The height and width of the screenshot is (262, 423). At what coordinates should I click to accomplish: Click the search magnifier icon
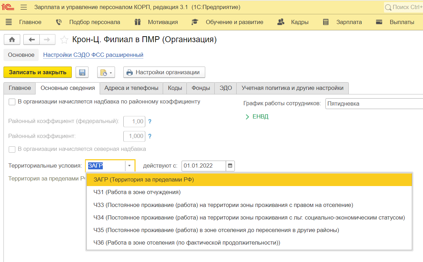click(388, 7)
